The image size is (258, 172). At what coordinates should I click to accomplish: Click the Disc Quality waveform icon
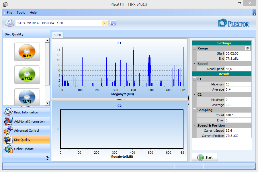[8, 140]
